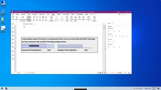Open the Security side panel
This screenshot has height=90, width=161.
point(13,47)
